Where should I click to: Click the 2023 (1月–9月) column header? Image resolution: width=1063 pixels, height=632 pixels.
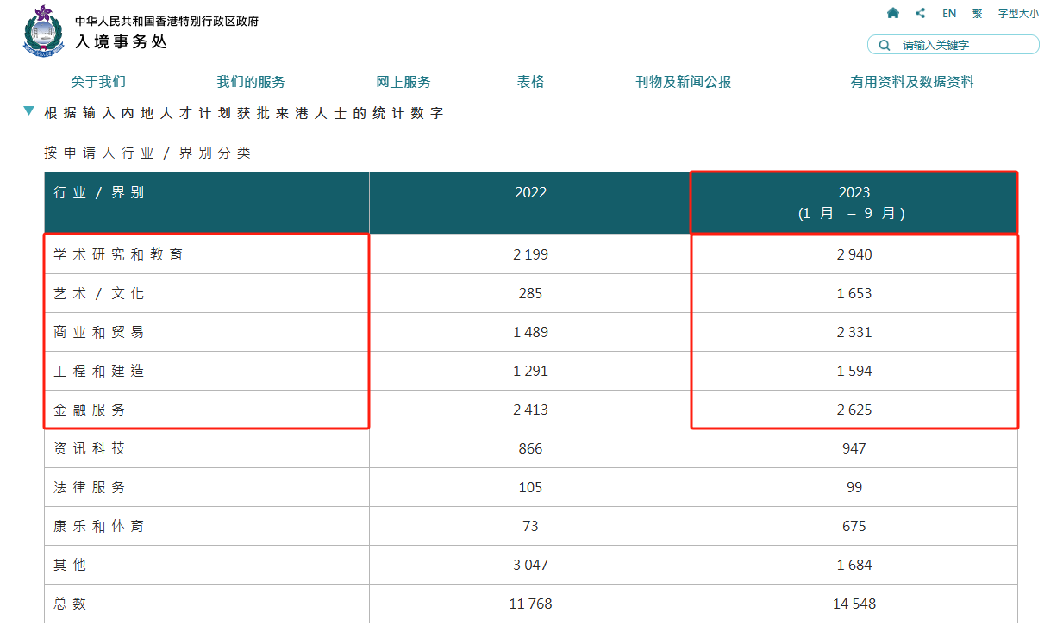(854, 203)
